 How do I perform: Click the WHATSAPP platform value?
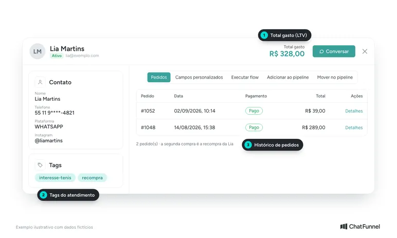[49, 126]
